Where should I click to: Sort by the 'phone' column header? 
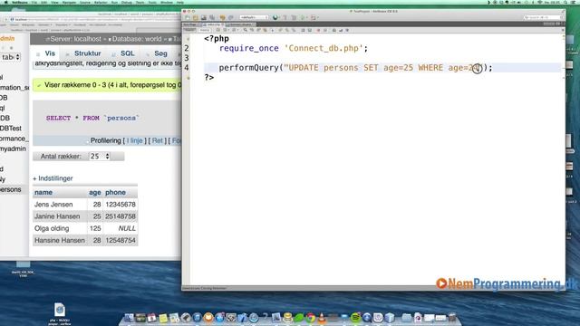115,192
